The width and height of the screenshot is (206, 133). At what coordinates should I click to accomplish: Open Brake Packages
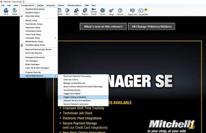click(x=39, y=64)
